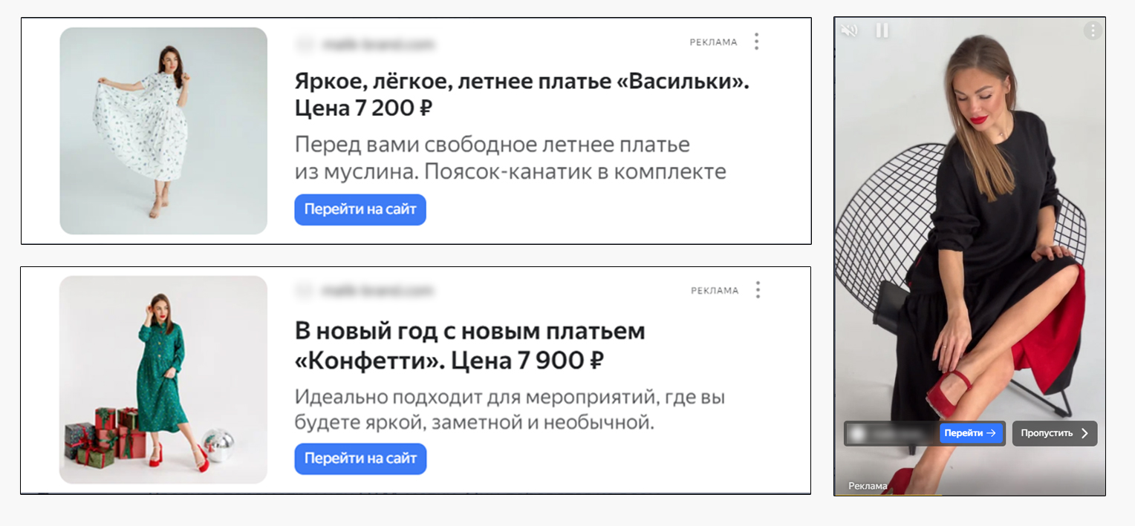1135x526 pixels.
Task: Open three-dot menu of «Конфетти» ad
Action: [x=758, y=290]
